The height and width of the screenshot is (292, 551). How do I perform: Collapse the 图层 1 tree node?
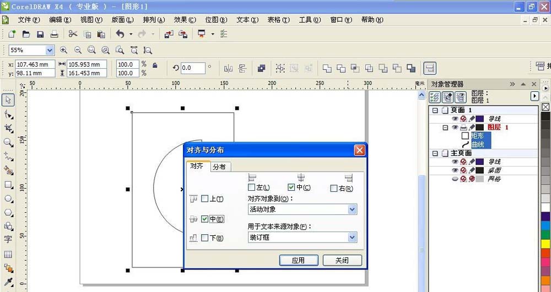445,128
